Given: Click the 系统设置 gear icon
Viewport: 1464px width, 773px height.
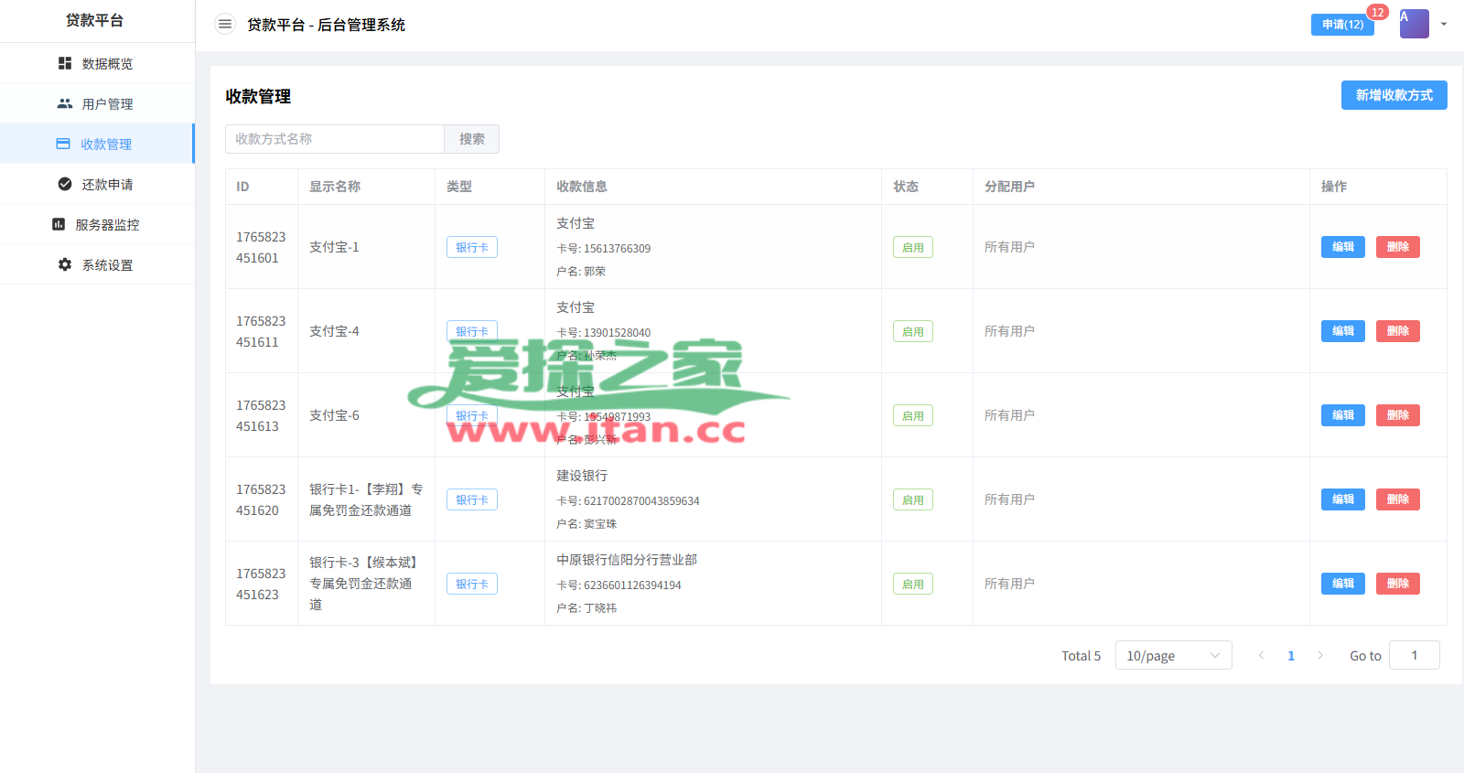Looking at the screenshot, I should tap(65, 264).
